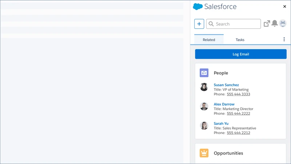Select the People section heading
291x164 pixels.
point(221,73)
